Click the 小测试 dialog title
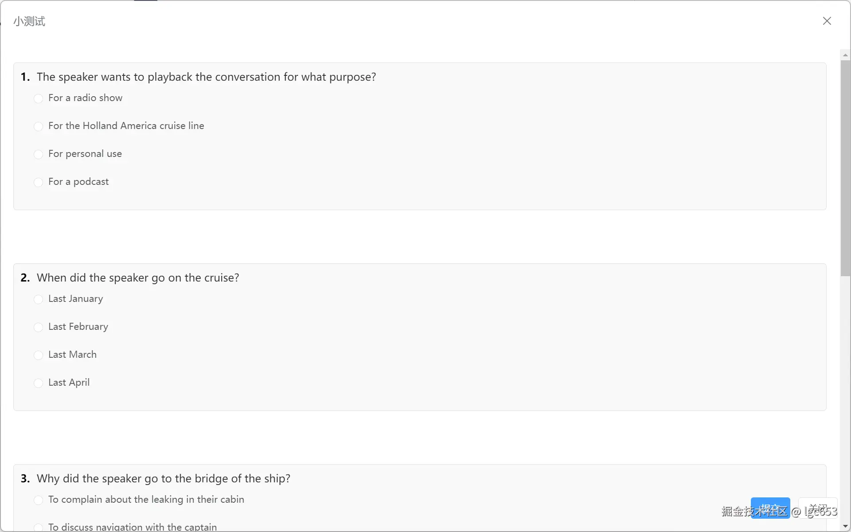The width and height of the screenshot is (851, 532). coord(29,21)
